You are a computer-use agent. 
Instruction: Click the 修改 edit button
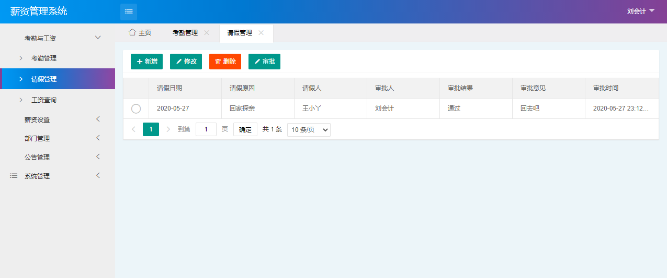point(186,62)
